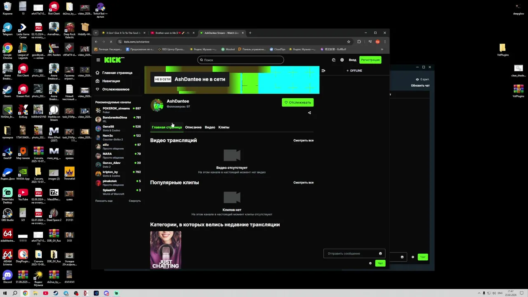Viewport: 528px width, 297px height.
Task: Bookmark this page with the star icon
Action: click(x=349, y=42)
